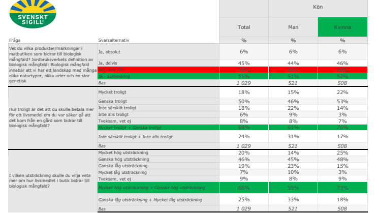Image resolution: width=379 pixels, height=213 pixels.
Task: Select the "Ja, delvis" answer label
Action: (109, 64)
